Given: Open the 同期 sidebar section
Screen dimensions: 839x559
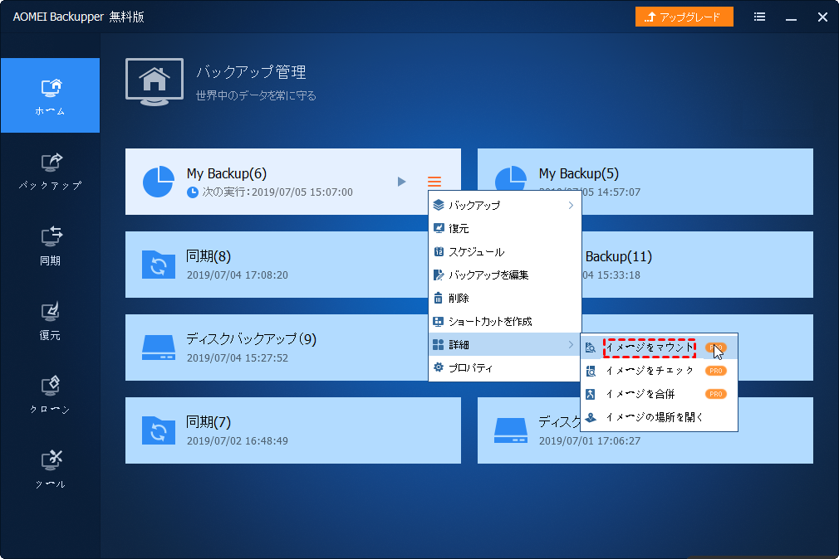Looking at the screenshot, I should click(51, 245).
